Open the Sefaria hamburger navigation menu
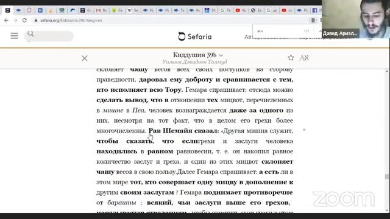390x219 pixels. (x=14, y=36)
